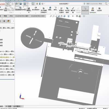Click the coordinate triad in viewport
Image resolution: width=109 pixels, height=109 pixels.
[22, 96]
